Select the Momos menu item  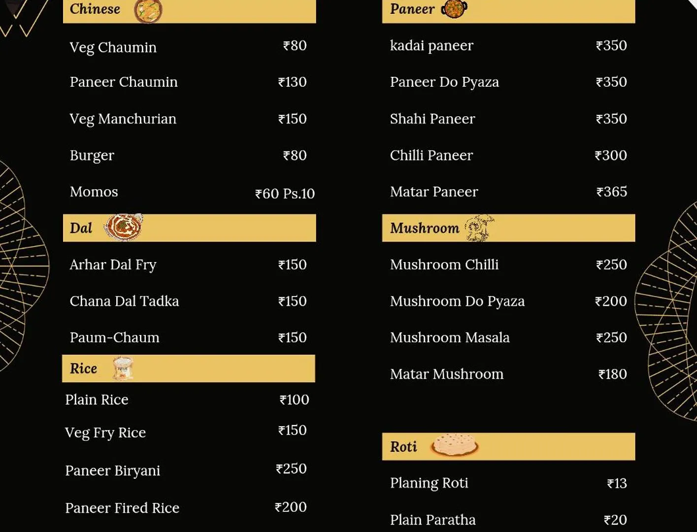[x=192, y=192]
